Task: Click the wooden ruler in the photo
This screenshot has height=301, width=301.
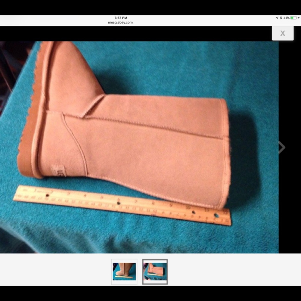Action: [120, 205]
